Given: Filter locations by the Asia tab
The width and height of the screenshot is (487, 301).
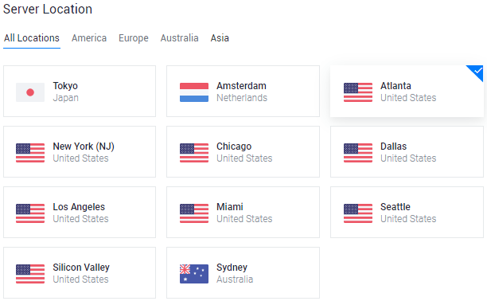Looking at the screenshot, I should coord(220,38).
